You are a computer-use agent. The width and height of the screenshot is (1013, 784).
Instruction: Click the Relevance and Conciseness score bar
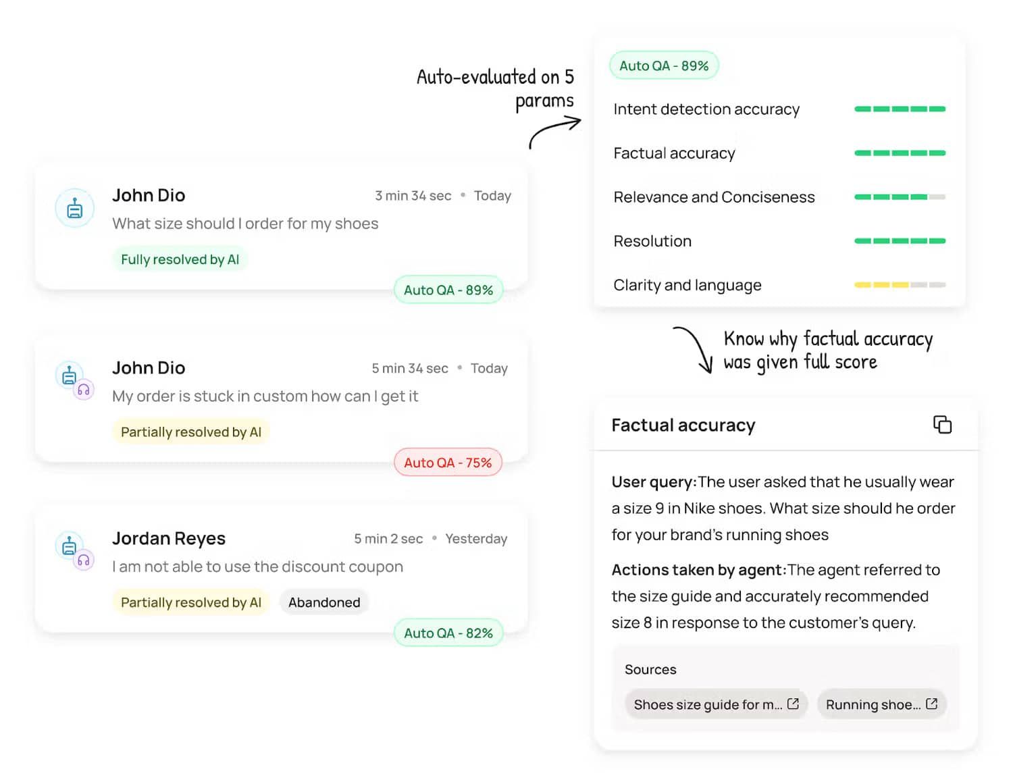coord(900,197)
